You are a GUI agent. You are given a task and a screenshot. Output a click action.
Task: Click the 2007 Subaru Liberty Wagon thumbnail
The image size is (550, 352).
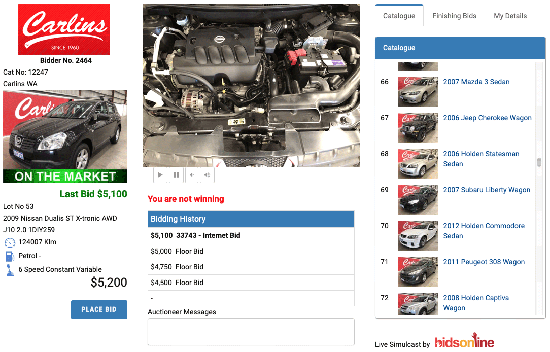[418, 200]
